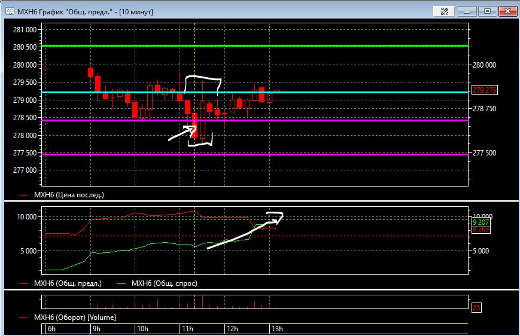
Task: Select the 'MXH6 (Цена послед.)' legend entry
Action: (67, 195)
